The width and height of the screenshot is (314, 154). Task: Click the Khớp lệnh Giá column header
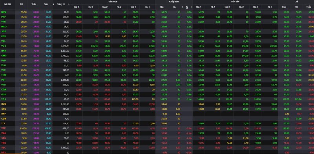tap(162, 7)
